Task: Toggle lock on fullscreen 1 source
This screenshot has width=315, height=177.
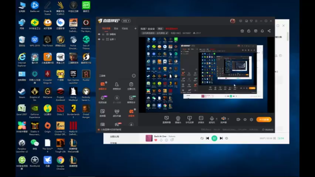Action: click(x=103, y=39)
